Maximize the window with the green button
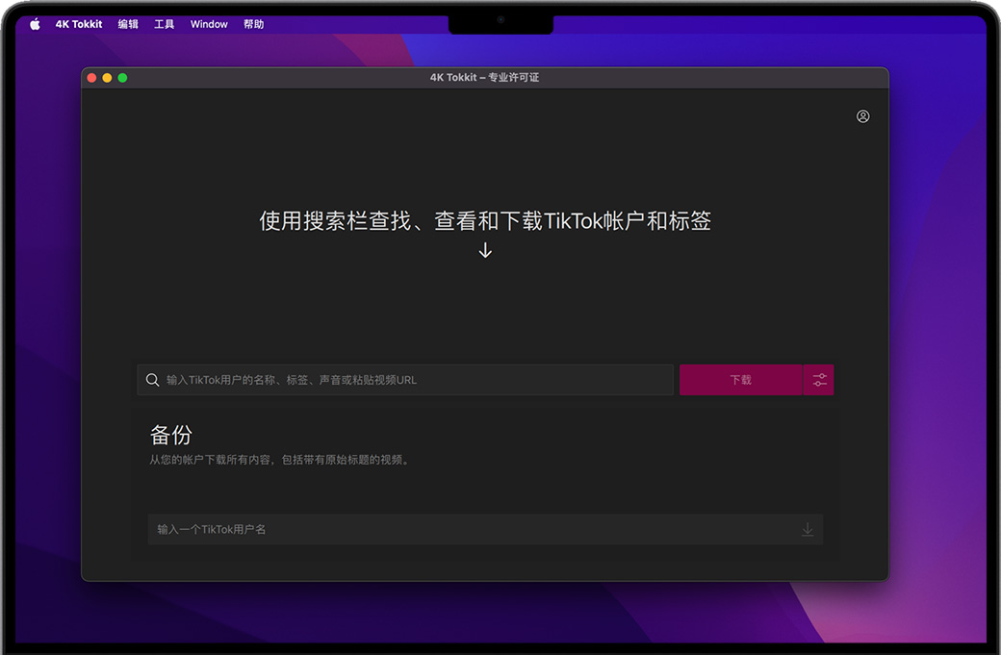Screen dimensions: 1001x655 [x=122, y=78]
